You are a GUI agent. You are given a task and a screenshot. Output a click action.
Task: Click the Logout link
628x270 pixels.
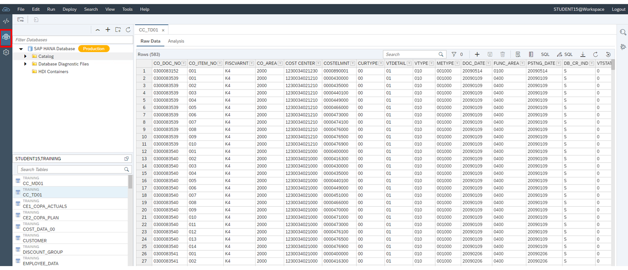(x=619, y=9)
